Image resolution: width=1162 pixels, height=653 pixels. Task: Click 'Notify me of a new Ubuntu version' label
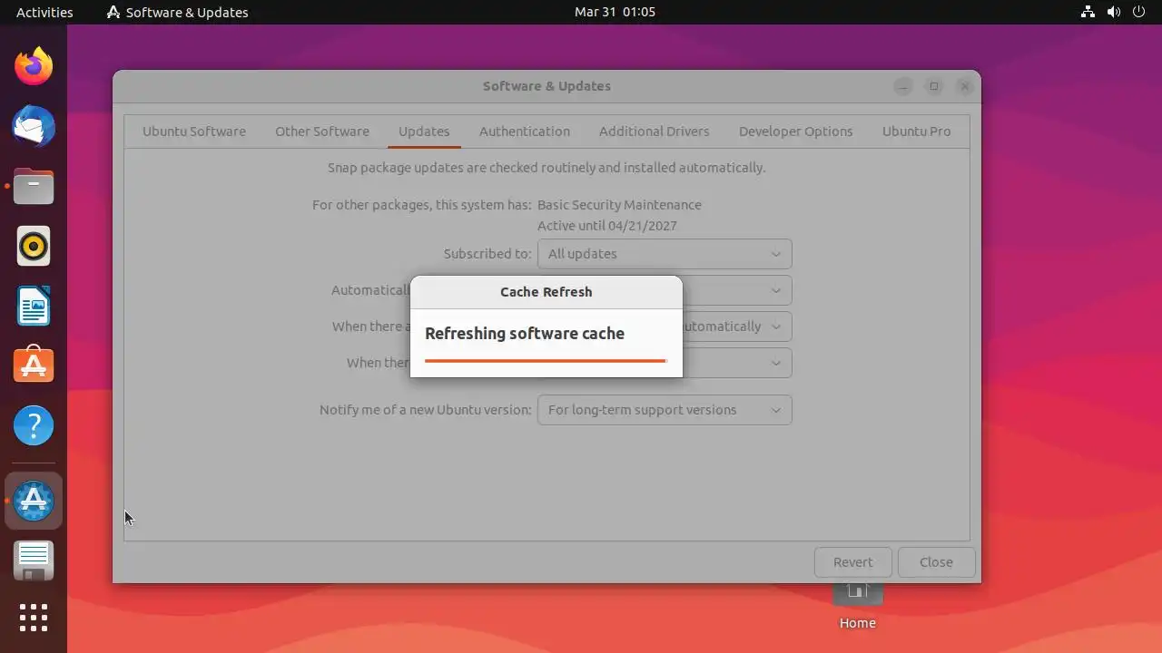[x=426, y=410]
